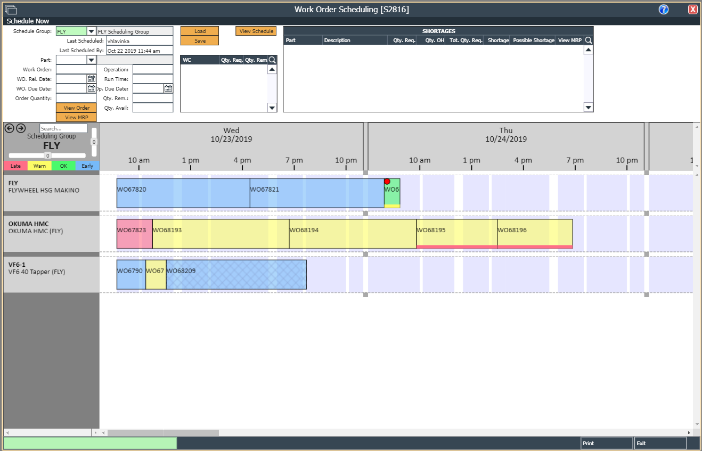The height and width of the screenshot is (451, 702).
Task: Click the magnifier icon on the WC list
Action: [272, 60]
